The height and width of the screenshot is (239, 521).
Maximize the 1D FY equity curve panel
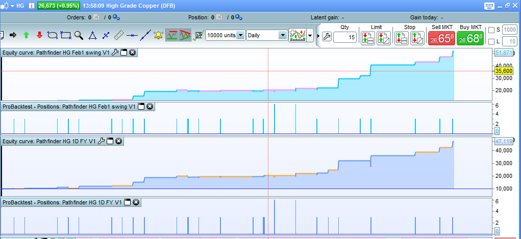click(x=110, y=141)
